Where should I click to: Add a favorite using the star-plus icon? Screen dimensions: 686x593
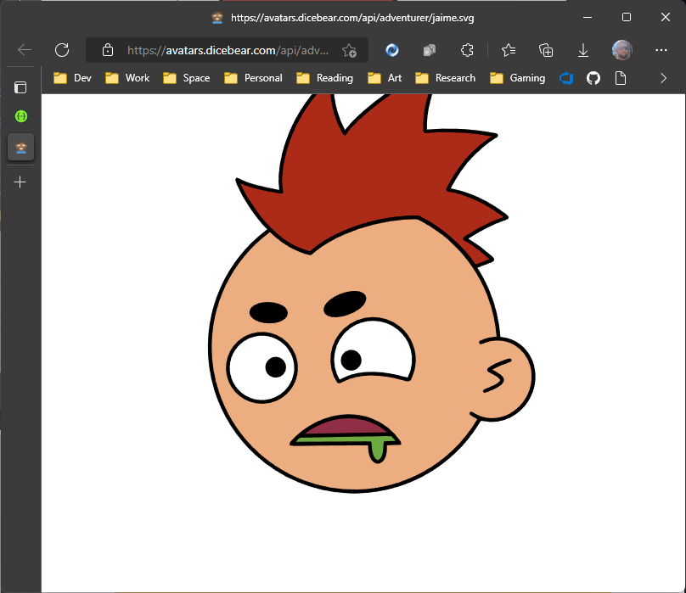349,51
